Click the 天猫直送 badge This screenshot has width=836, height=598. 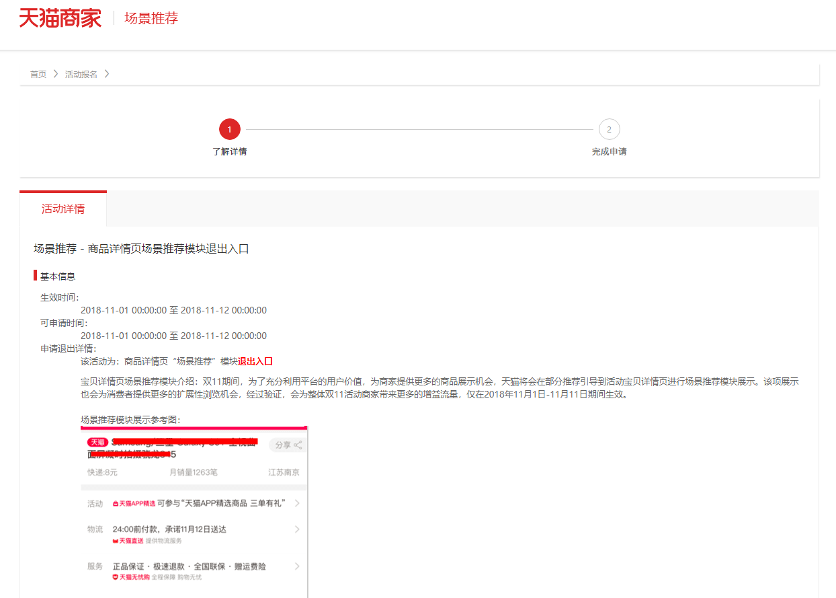(128, 541)
